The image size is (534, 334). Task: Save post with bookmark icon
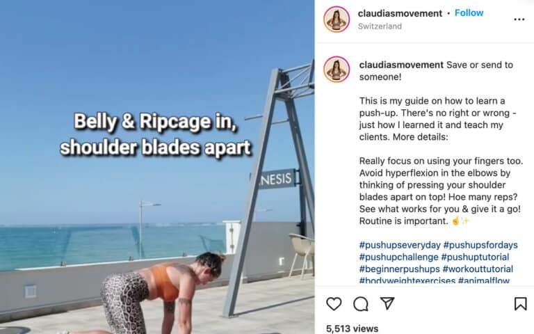(520, 303)
